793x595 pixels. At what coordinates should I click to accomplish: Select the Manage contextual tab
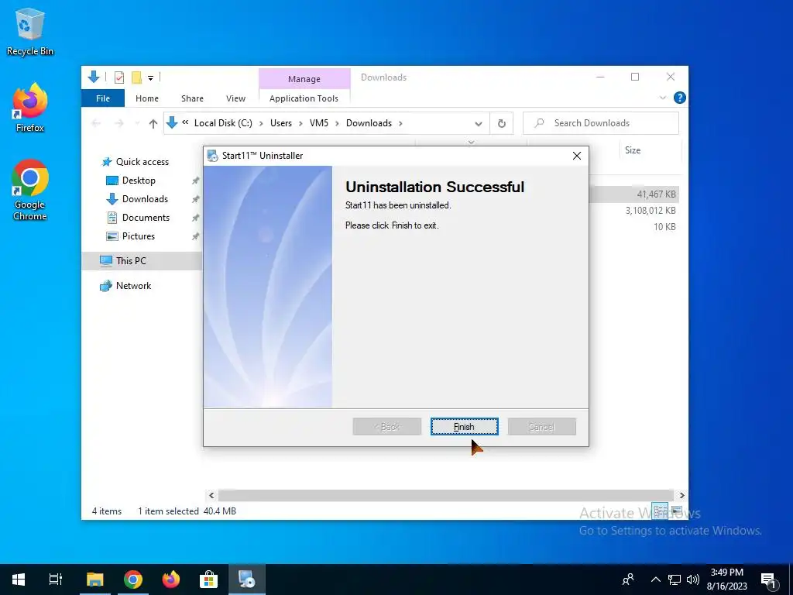pyautogui.click(x=304, y=79)
